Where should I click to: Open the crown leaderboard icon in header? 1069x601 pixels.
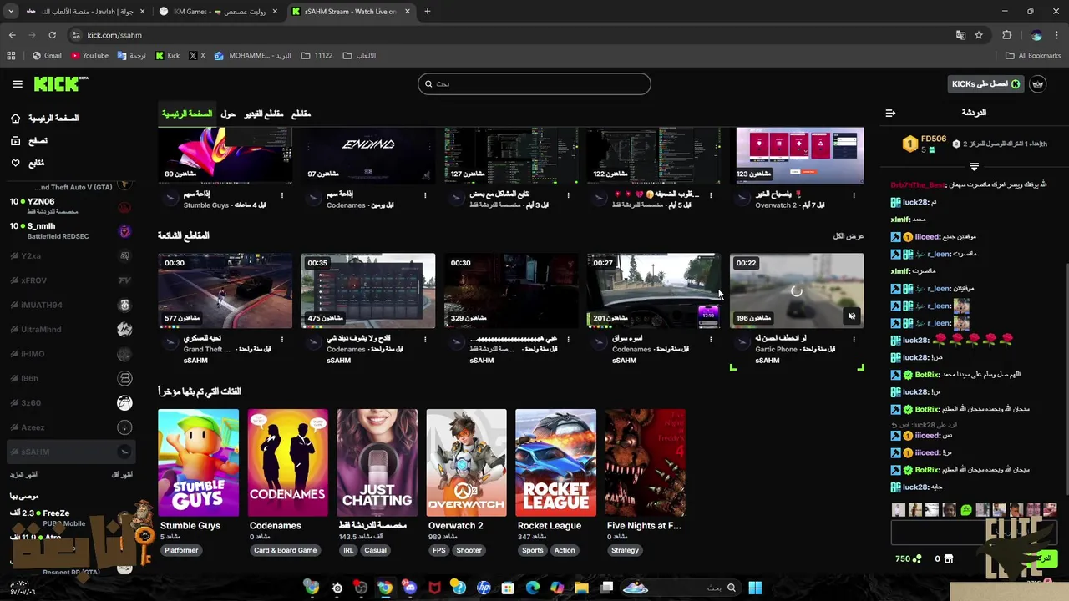(1038, 84)
